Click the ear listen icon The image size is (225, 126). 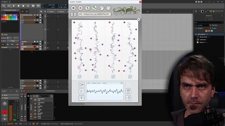128,98
